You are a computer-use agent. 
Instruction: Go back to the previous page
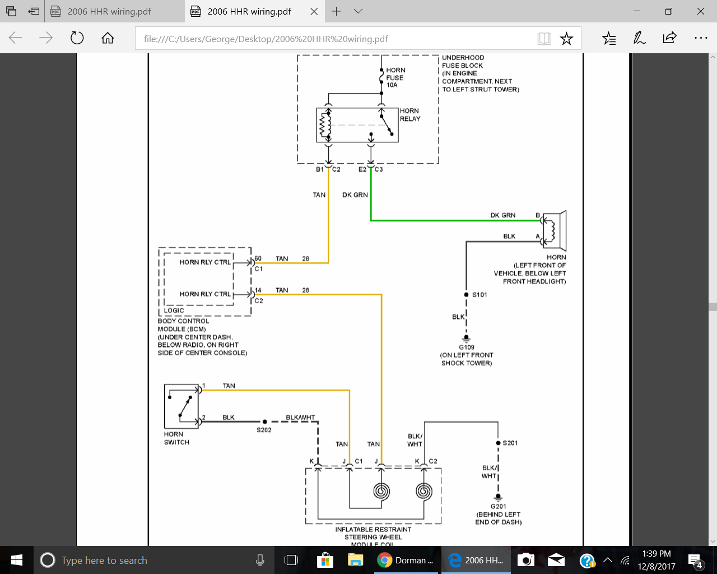tap(16, 38)
